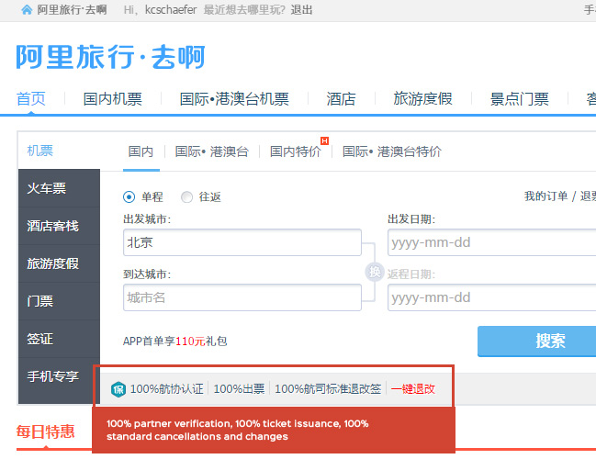
Task: Open the 酒店 navigation tab
Action: click(341, 99)
